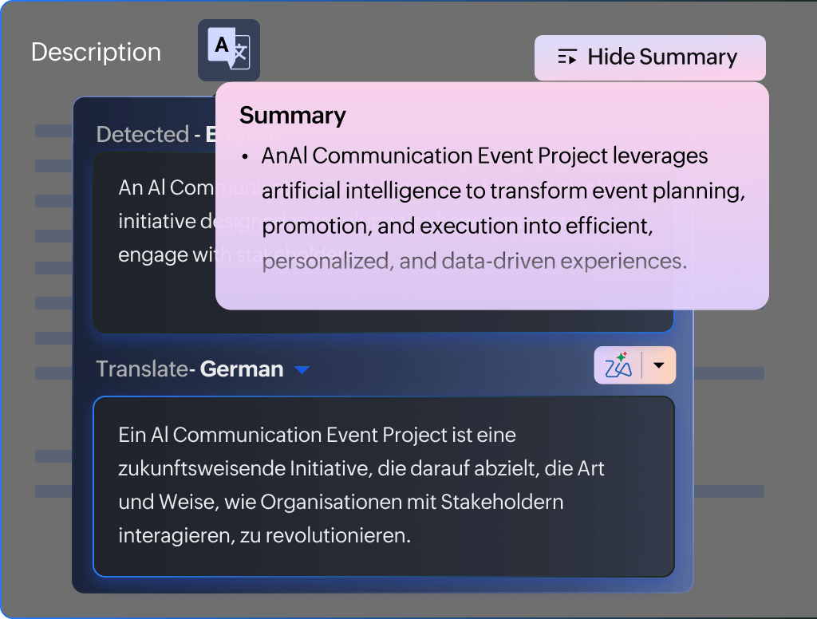Click the translate 'A文' speech bubble icon

coord(229,49)
